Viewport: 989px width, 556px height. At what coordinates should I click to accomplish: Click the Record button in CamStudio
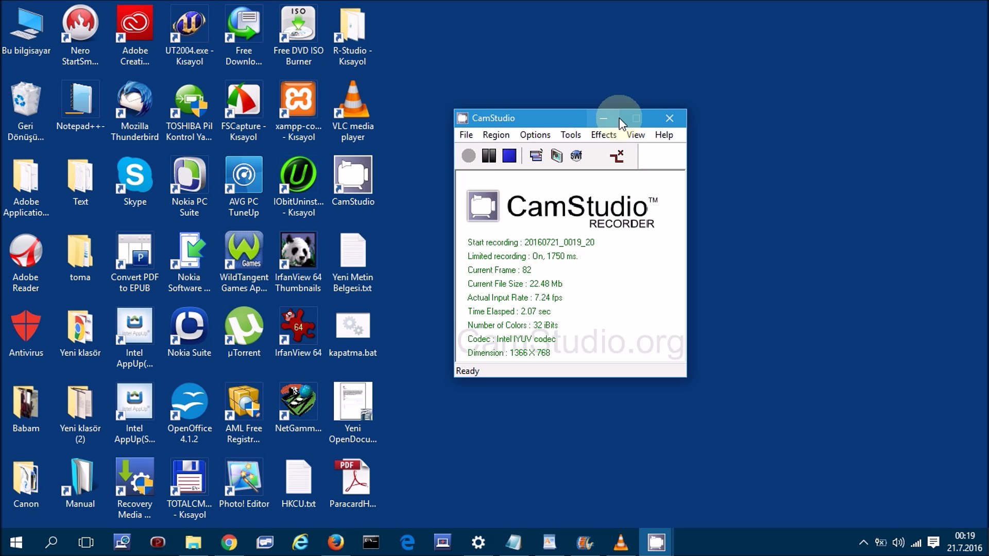click(468, 155)
